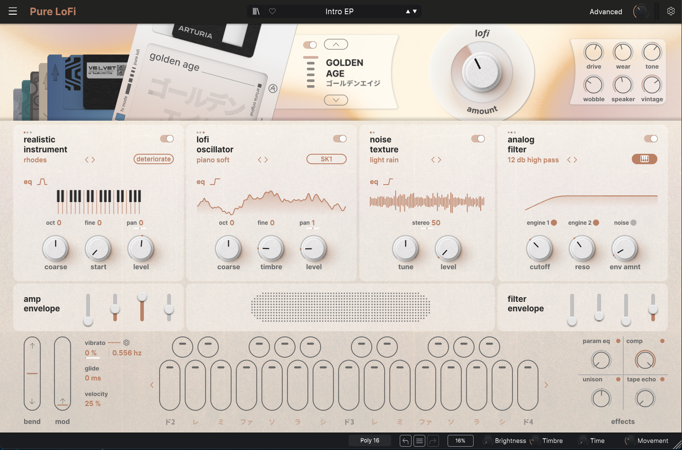Viewport: 682px width, 450px height.
Task: Open the Intro EP preset name
Action: tap(339, 11)
